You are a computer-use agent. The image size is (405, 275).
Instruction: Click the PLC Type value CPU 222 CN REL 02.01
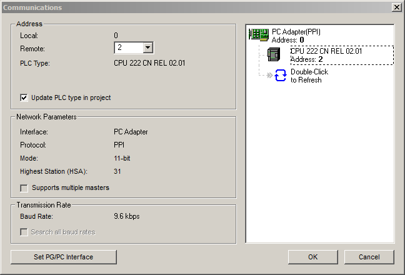pyautogui.click(x=149, y=63)
